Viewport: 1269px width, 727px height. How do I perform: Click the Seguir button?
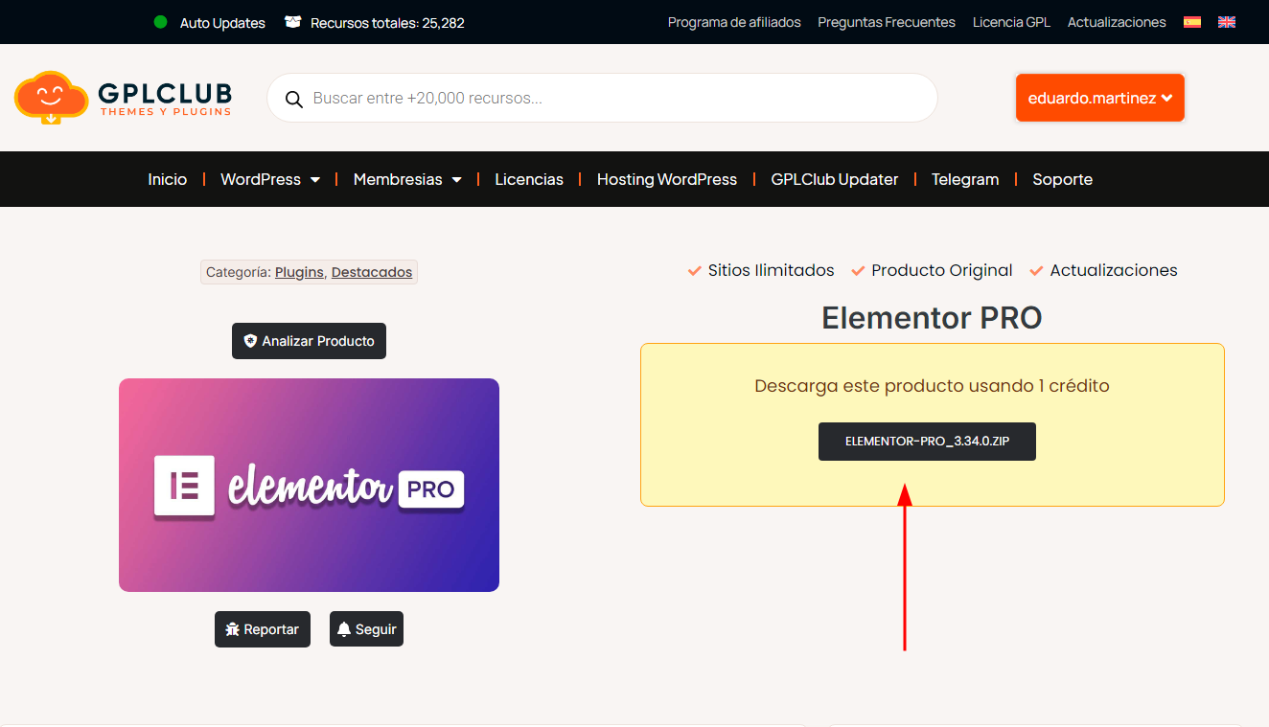point(366,629)
